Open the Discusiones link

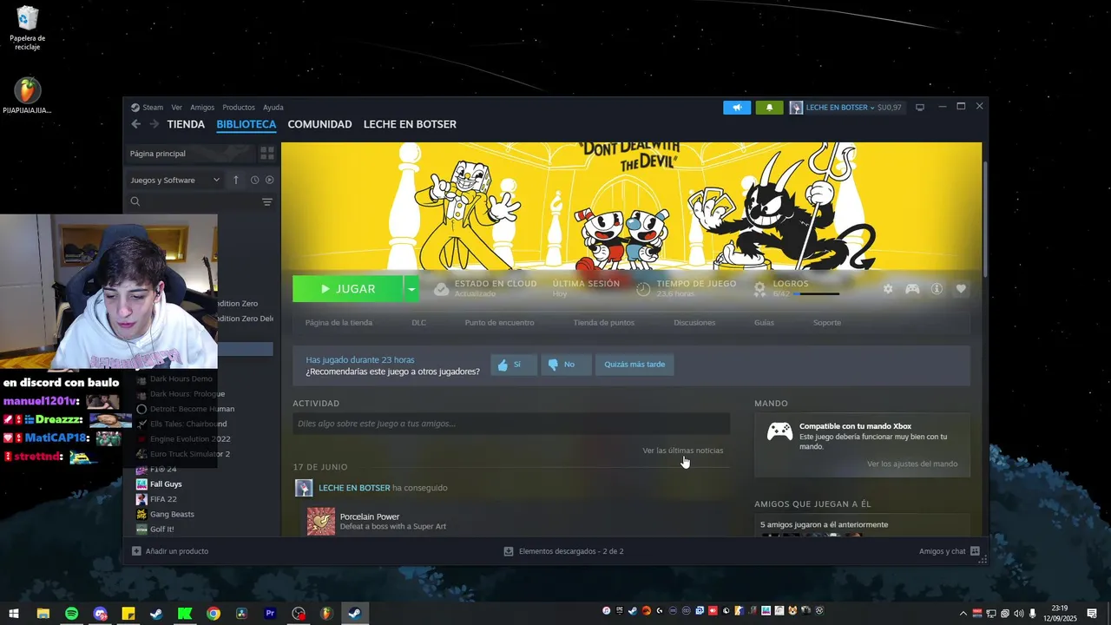click(694, 323)
